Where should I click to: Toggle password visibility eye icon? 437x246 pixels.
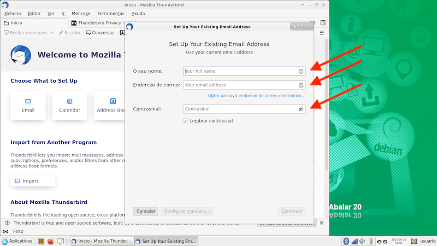pyautogui.click(x=300, y=109)
